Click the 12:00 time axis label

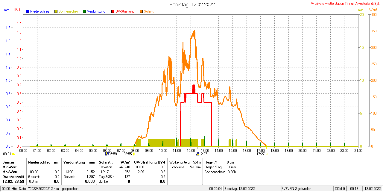tap(191, 150)
